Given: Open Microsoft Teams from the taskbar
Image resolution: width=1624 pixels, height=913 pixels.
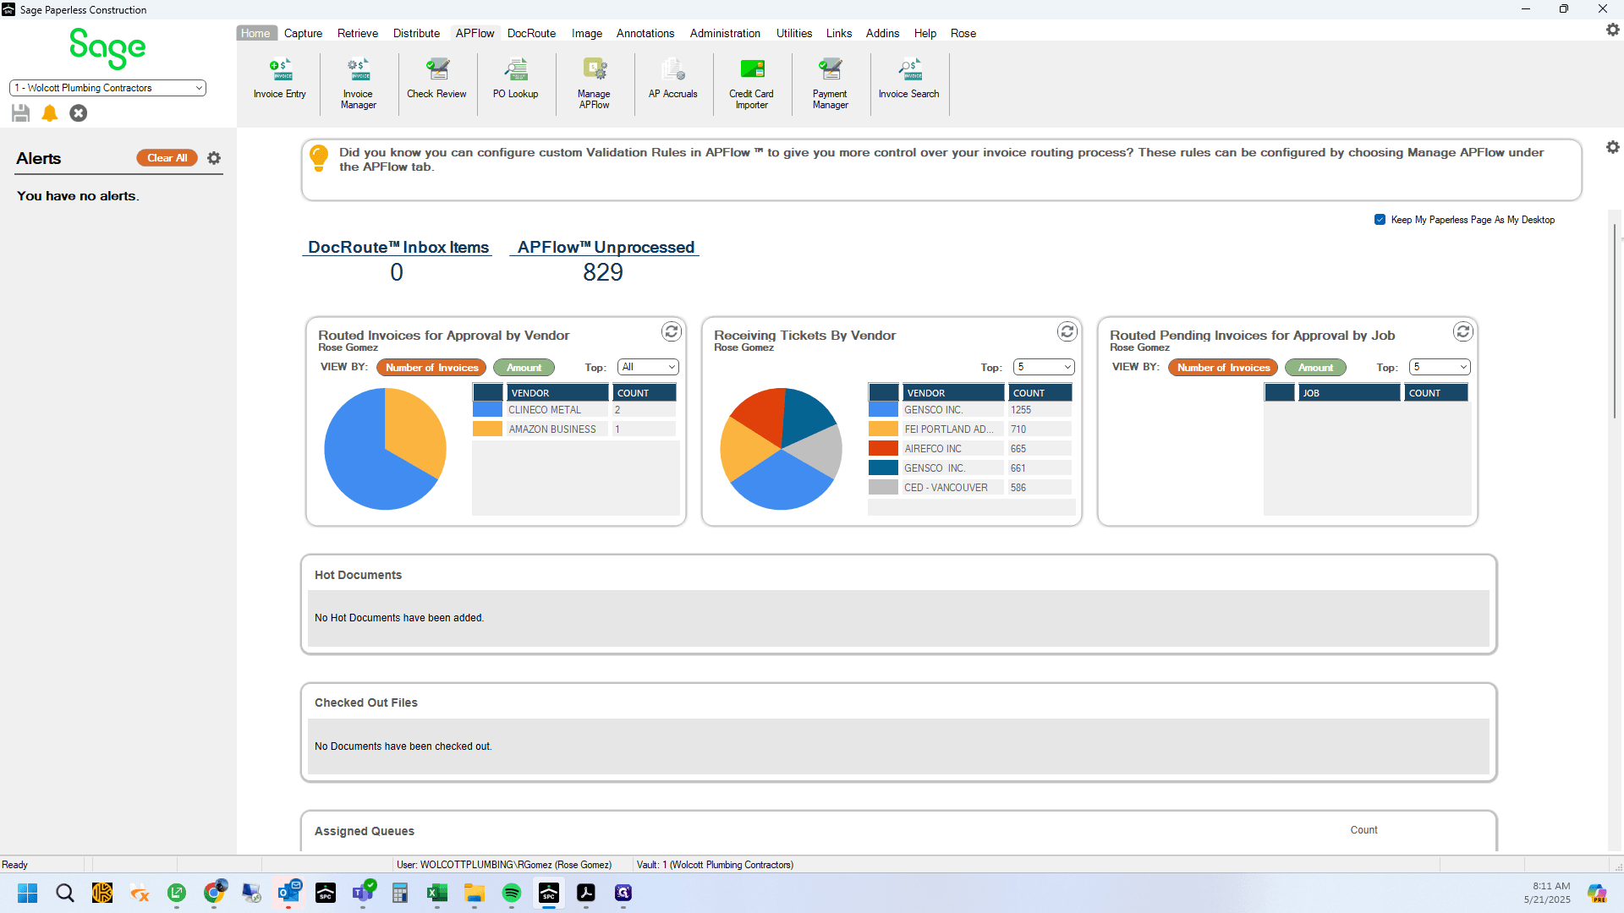Looking at the screenshot, I should tap(363, 894).
